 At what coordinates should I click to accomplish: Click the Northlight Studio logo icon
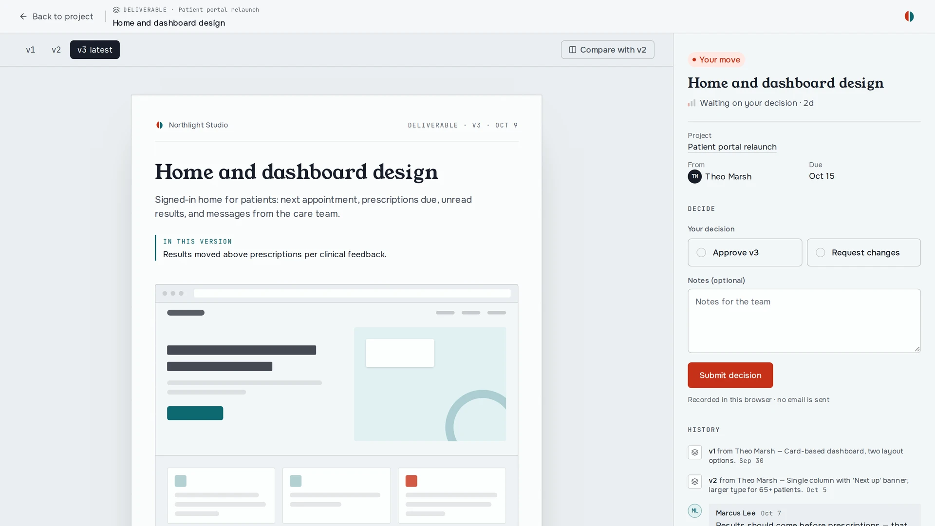[159, 125]
